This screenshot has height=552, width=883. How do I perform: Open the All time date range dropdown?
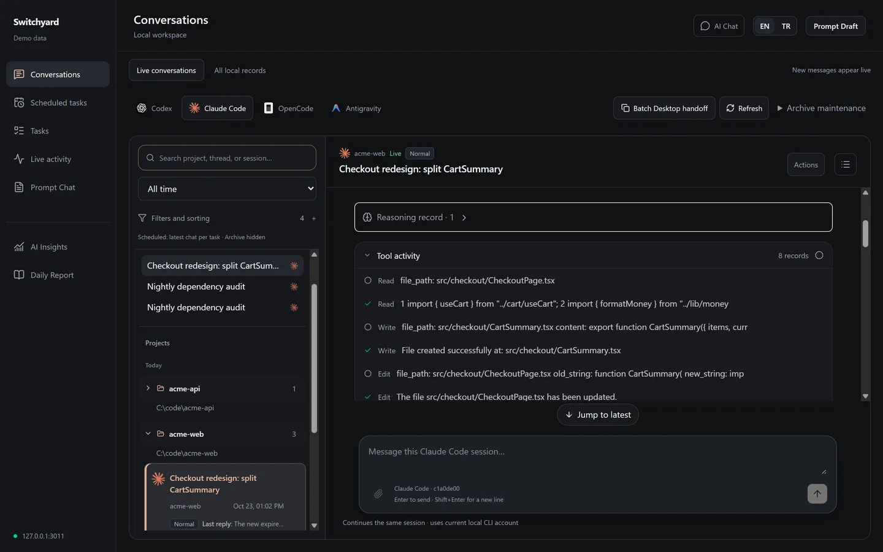[x=227, y=189]
